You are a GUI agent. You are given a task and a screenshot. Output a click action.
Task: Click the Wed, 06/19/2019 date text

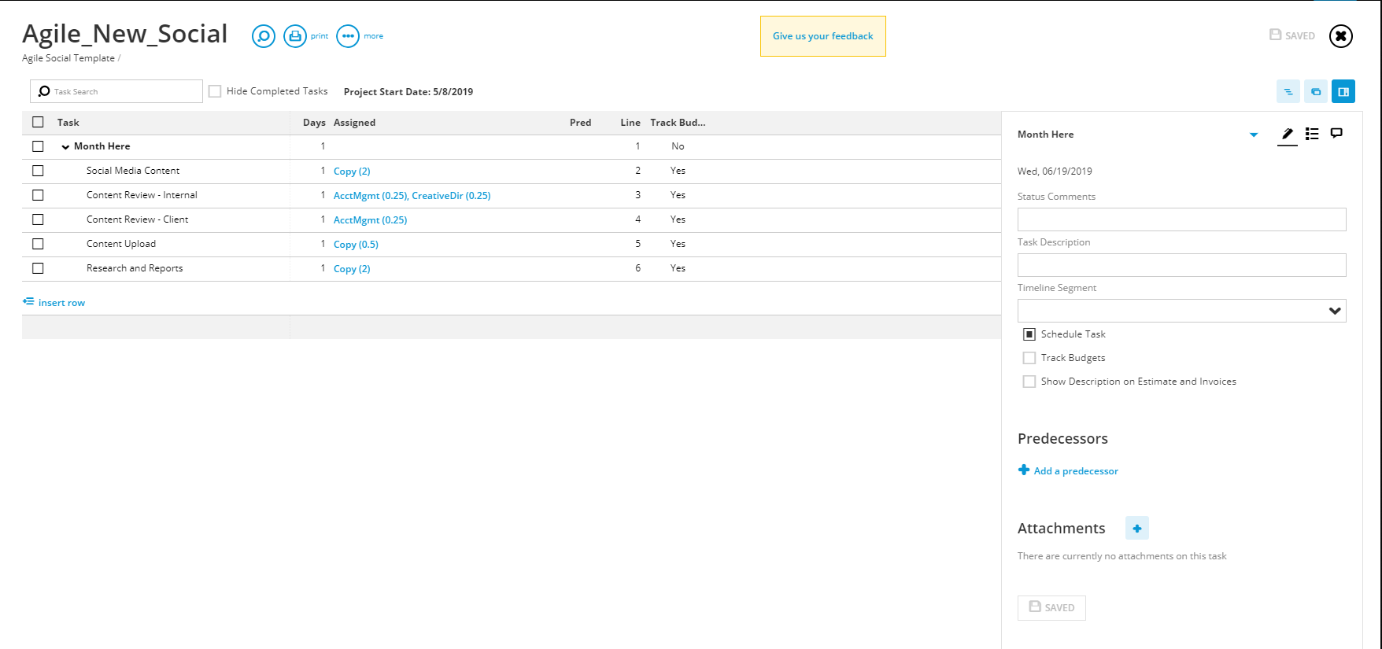pos(1055,171)
